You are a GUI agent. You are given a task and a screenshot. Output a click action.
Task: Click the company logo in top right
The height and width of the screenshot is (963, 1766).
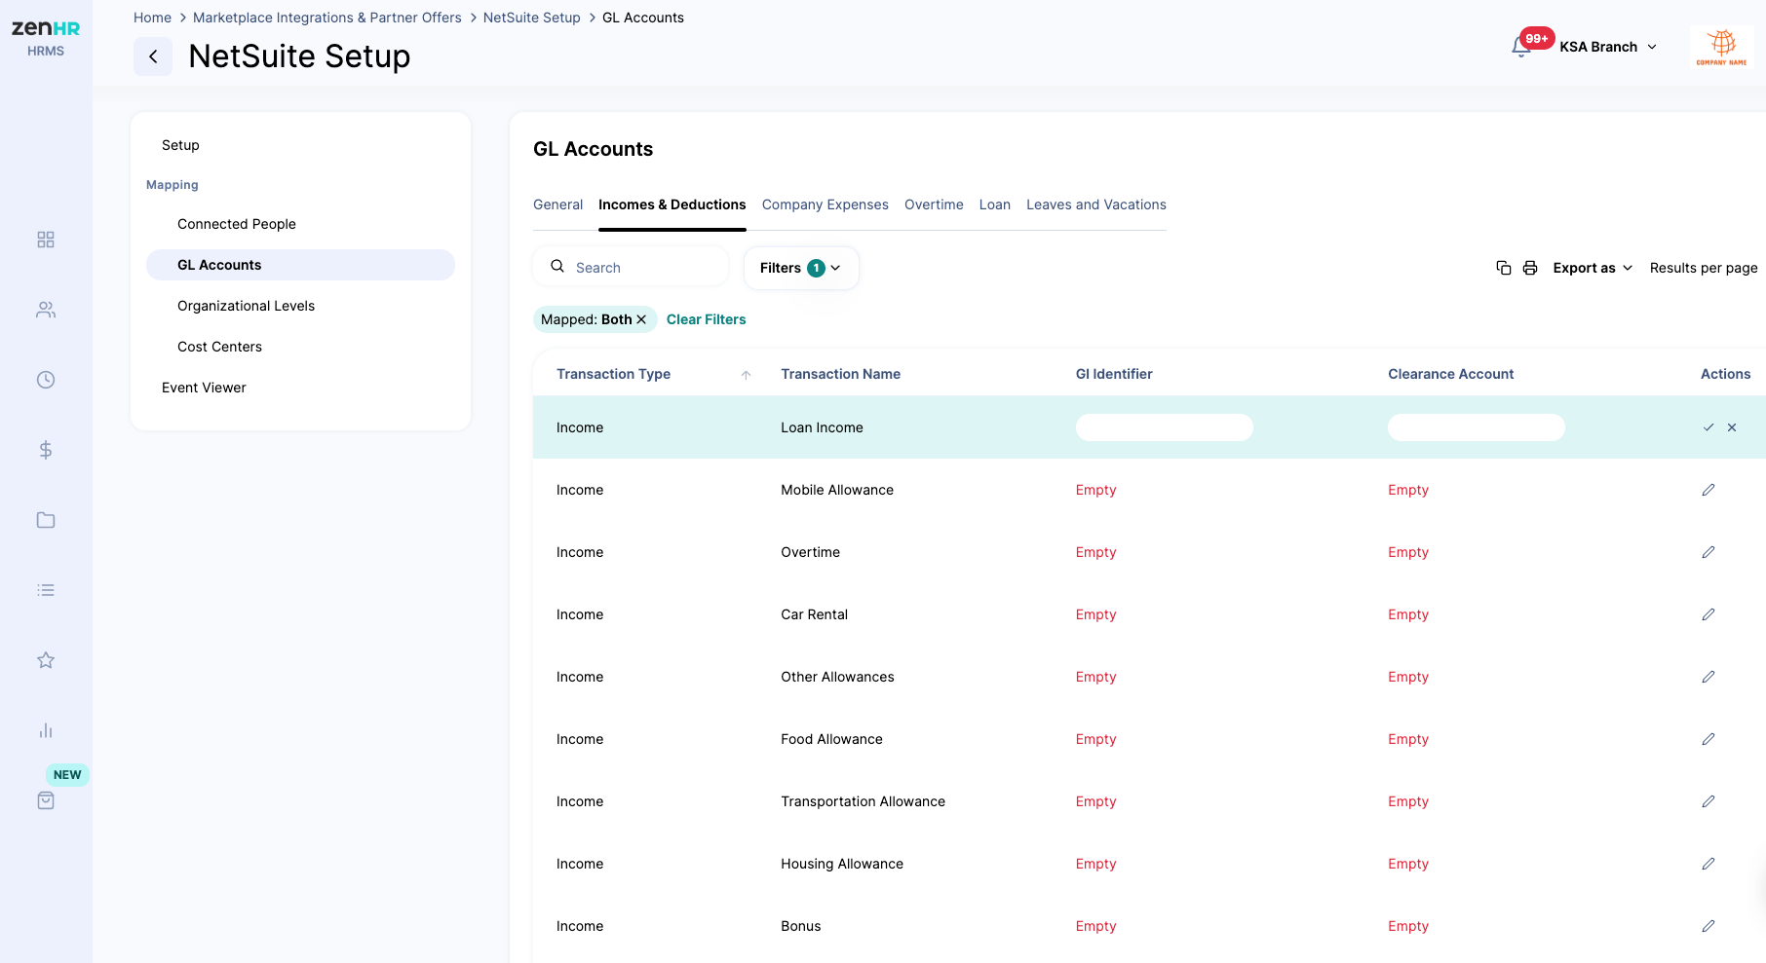pyautogui.click(x=1722, y=47)
